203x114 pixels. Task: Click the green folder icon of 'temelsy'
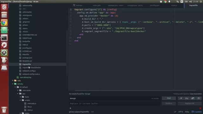16,84
